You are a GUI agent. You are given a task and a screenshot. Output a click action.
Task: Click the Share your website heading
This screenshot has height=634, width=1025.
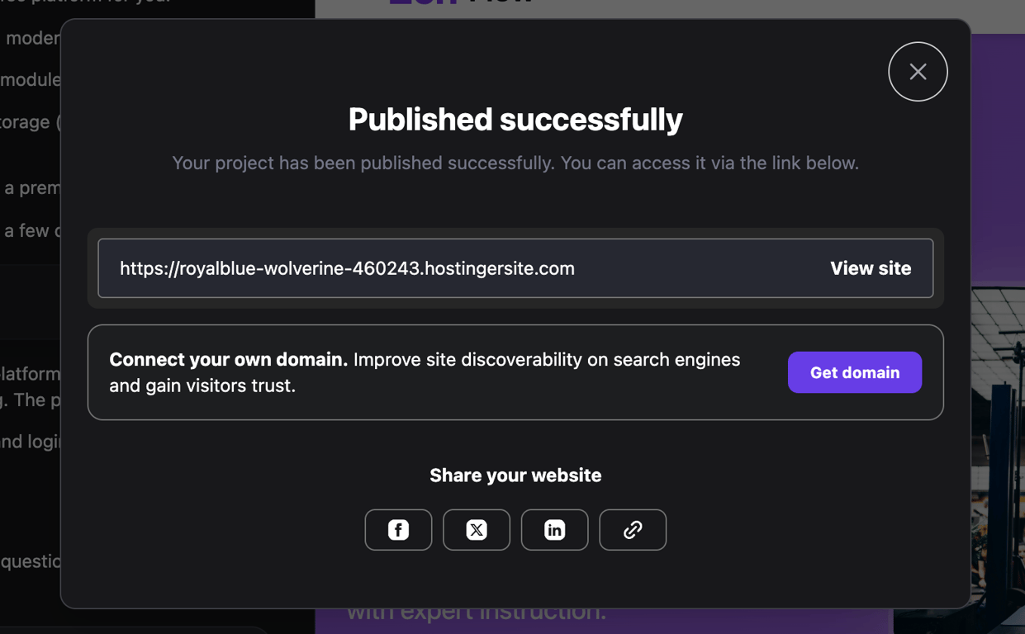(515, 475)
